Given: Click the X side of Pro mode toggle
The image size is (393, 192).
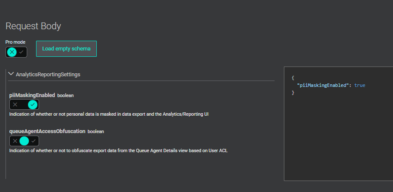Looking at the screenshot, I should 12,52.
